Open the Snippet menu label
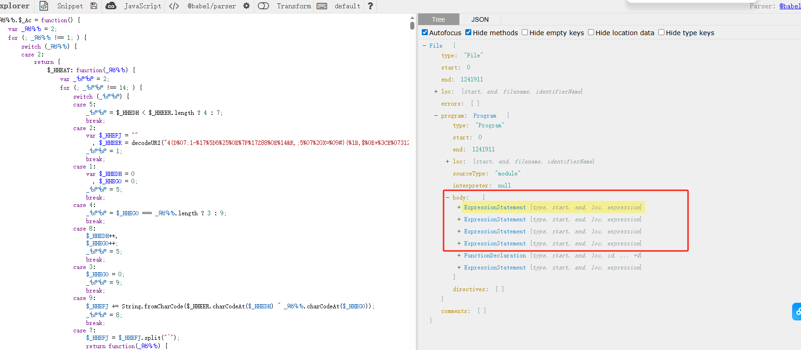 click(x=70, y=6)
